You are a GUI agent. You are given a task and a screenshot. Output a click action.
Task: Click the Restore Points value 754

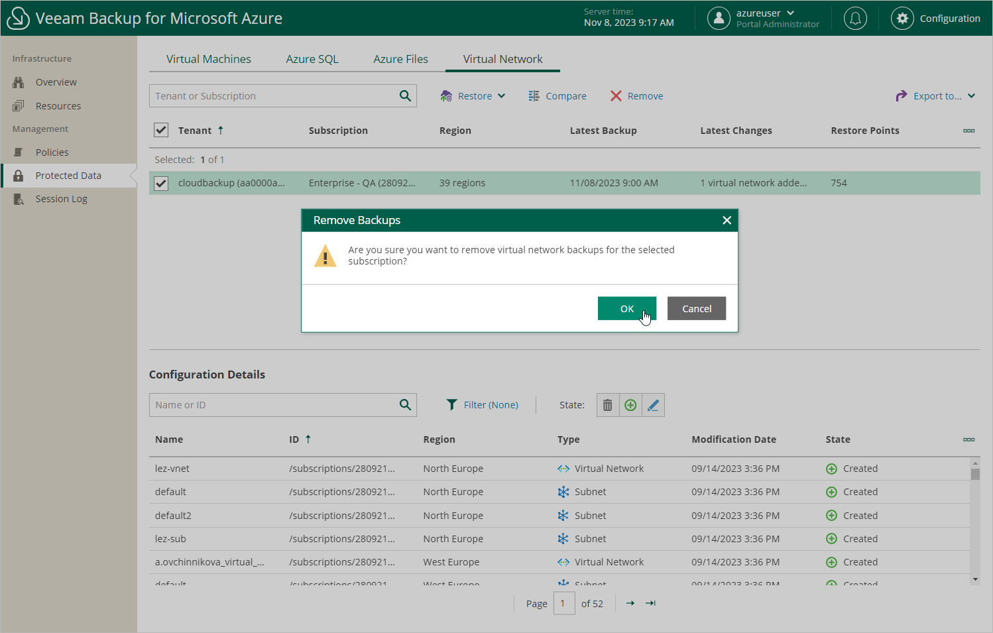(839, 183)
